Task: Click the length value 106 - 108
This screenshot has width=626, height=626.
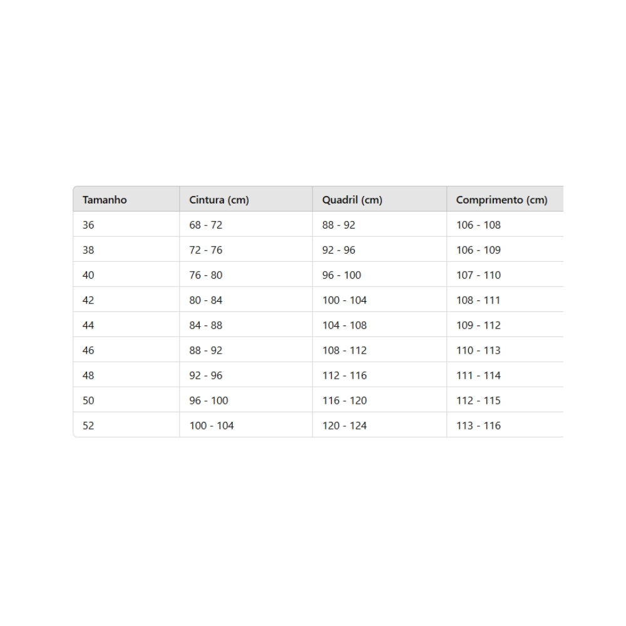Action: tap(478, 225)
